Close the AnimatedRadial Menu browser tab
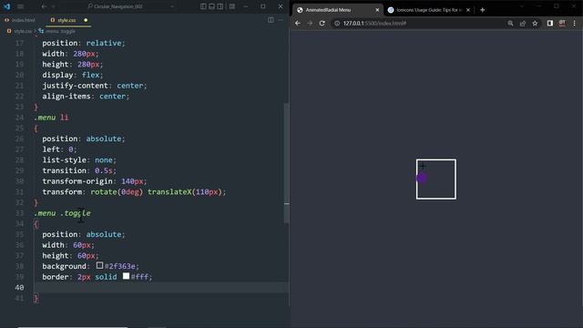The height and width of the screenshot is (328, 583). pyautogui.click(x=377, y=10)
